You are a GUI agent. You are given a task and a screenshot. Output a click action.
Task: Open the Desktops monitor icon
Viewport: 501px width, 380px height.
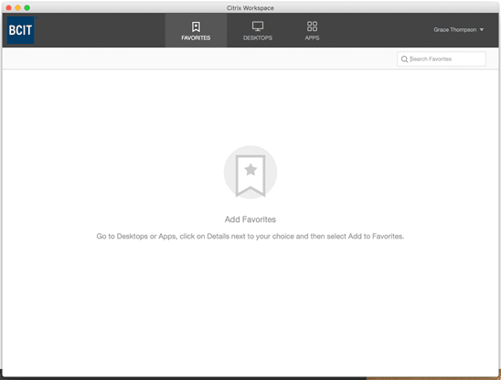pos(258,26)
